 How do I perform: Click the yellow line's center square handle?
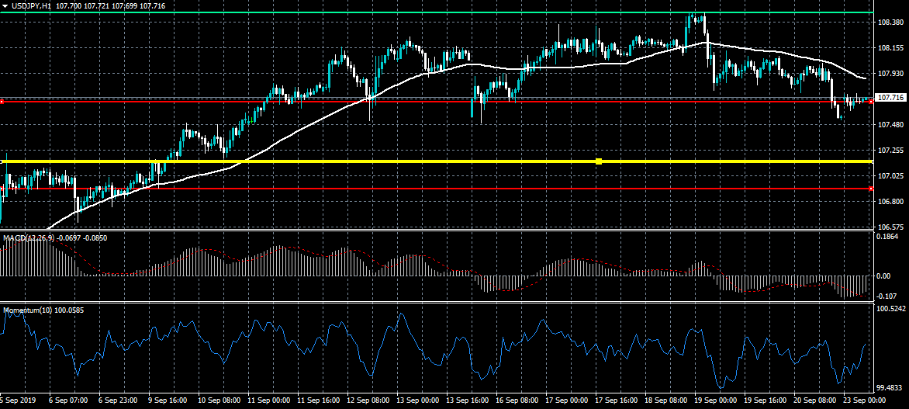[598, 161]
